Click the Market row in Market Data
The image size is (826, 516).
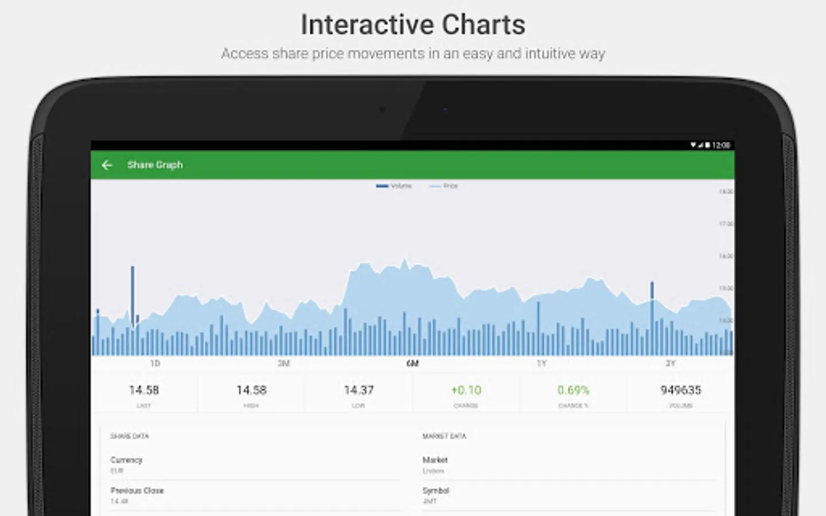click(569, 465)
